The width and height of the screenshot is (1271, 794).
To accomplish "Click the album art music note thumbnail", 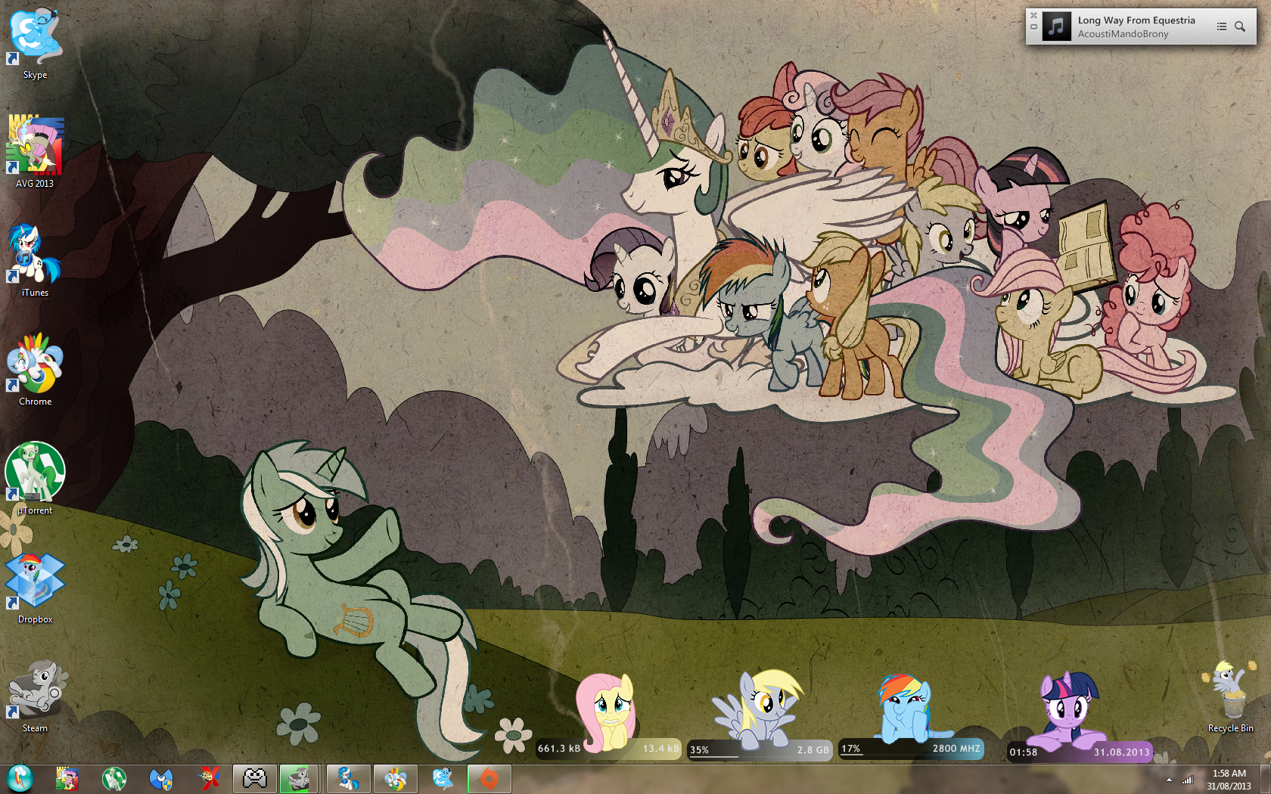I will tap(1057, 26).
